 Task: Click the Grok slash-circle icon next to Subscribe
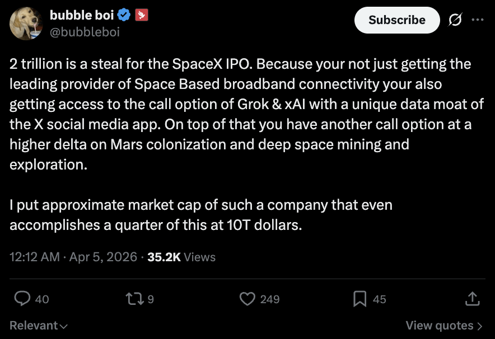click(x=455, y=20)
